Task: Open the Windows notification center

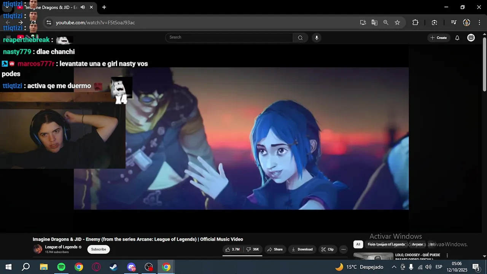Action: click(476, 267)
